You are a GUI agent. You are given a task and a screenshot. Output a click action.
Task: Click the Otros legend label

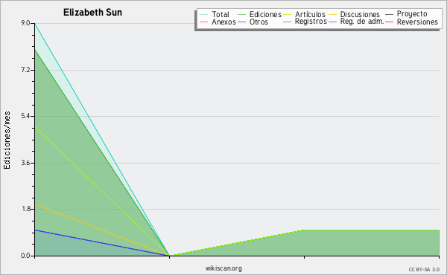(259, 22)
